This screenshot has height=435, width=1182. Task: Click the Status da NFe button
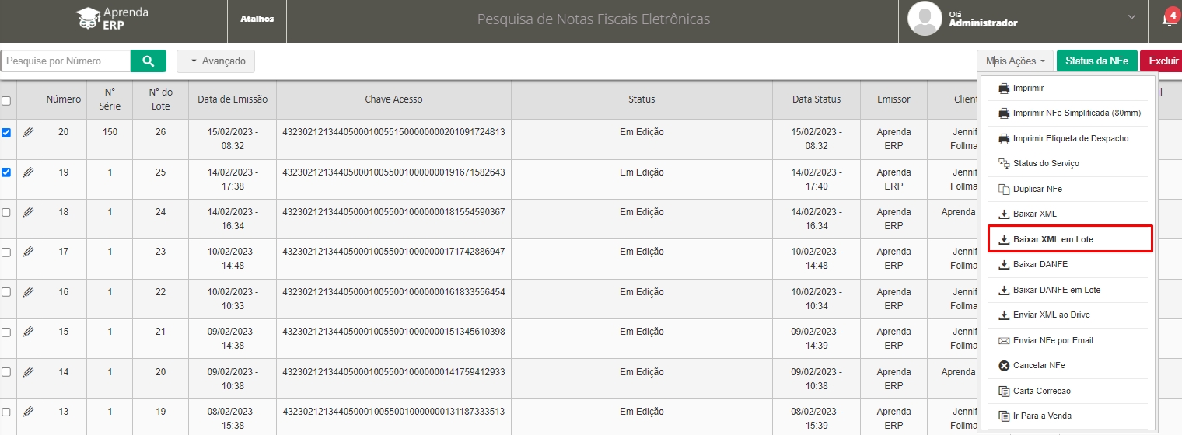pyautogui.click(x=1096, y=61)
